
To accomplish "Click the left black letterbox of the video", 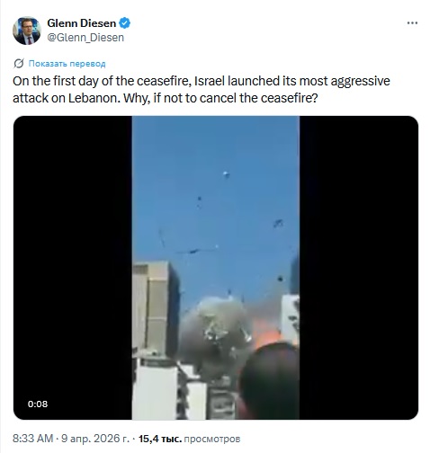I will tap(73, 268).
